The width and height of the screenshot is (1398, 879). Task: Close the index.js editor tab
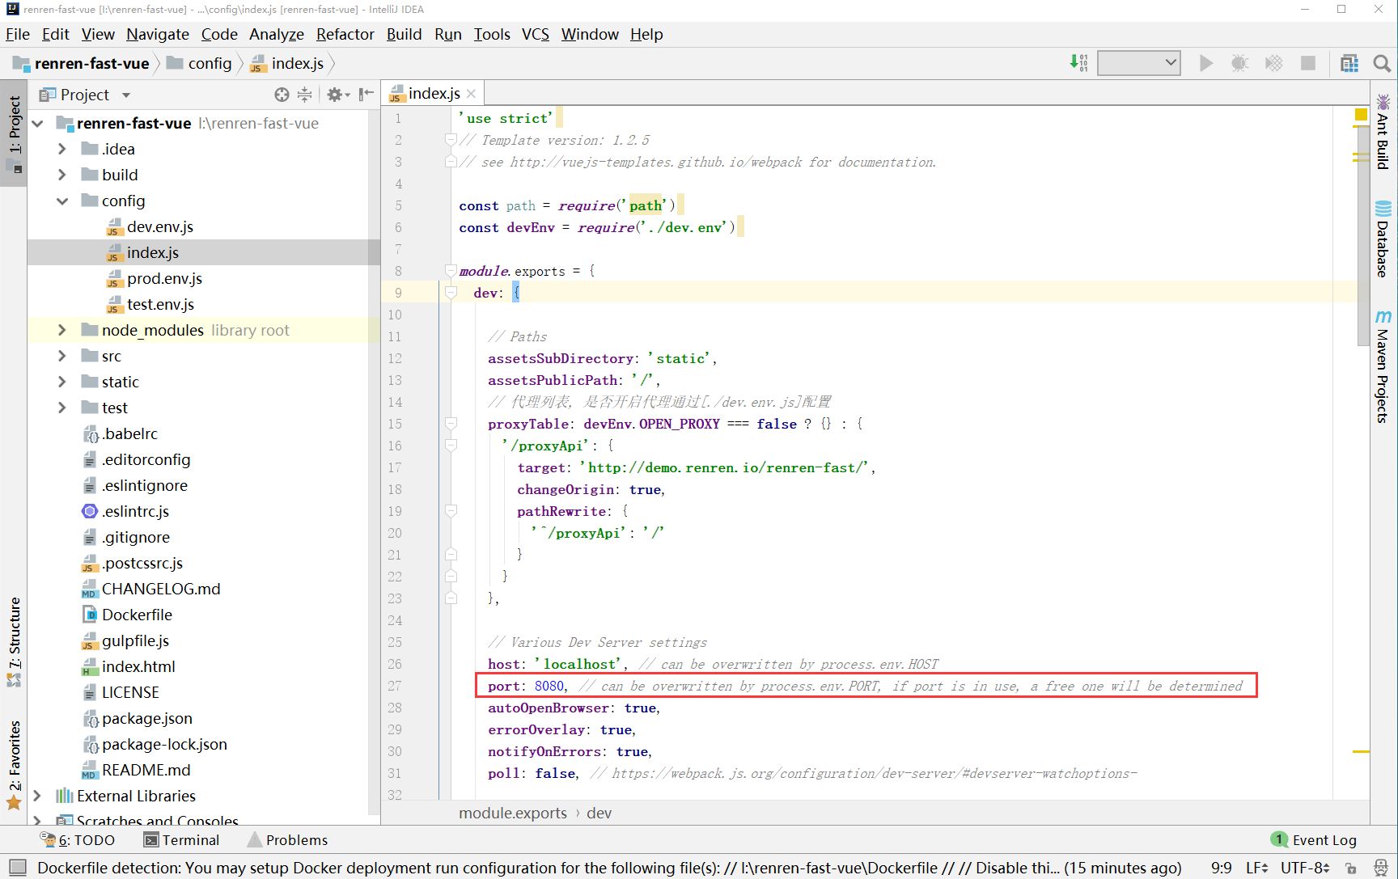471,94
